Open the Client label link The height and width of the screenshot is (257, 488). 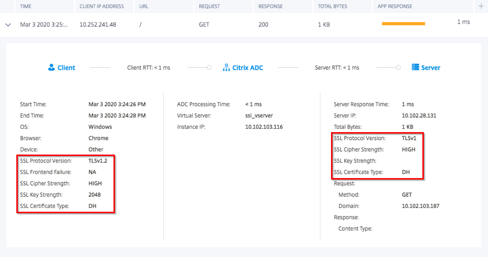(66, 68)
